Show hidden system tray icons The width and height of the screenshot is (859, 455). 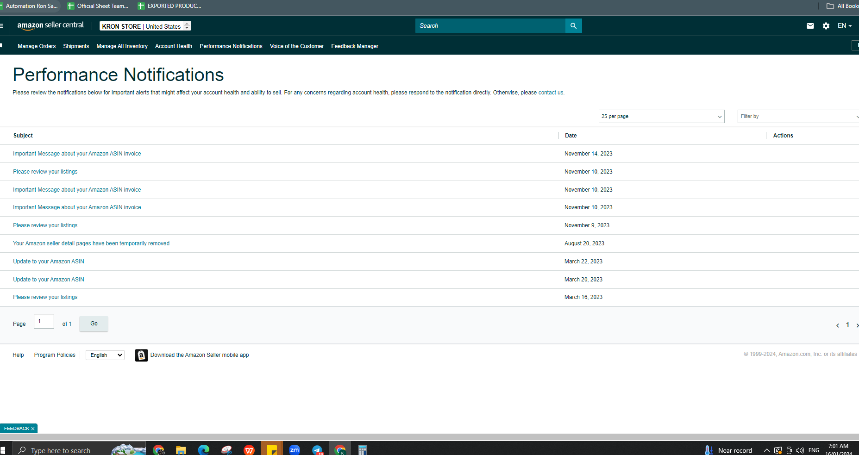tap(767, 450)
